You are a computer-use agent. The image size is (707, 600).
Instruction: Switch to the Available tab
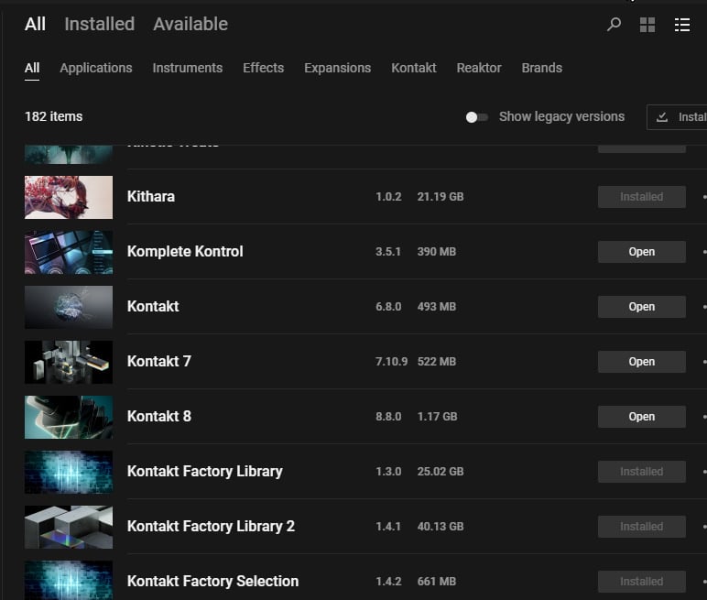(x=190, y=24)
